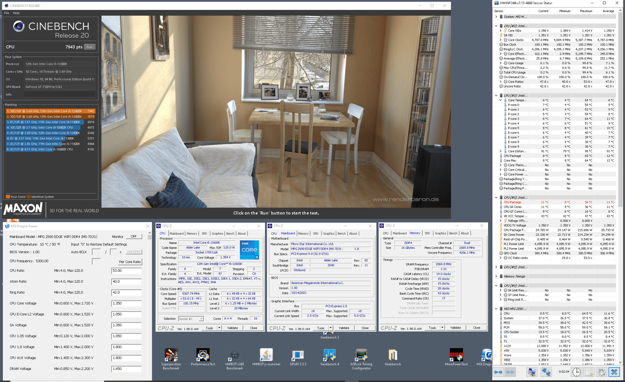Switch to the SPD tab in CPU-Z Mainboard window

pyautogui.click(x=316, y=233)
